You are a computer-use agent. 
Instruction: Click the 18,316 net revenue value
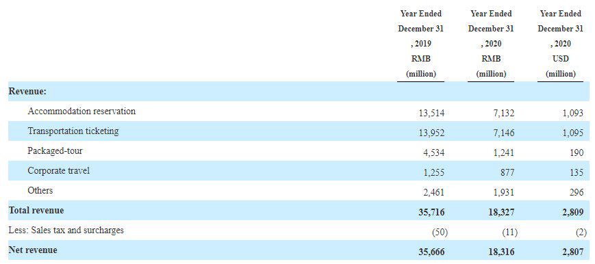(502, 252)
